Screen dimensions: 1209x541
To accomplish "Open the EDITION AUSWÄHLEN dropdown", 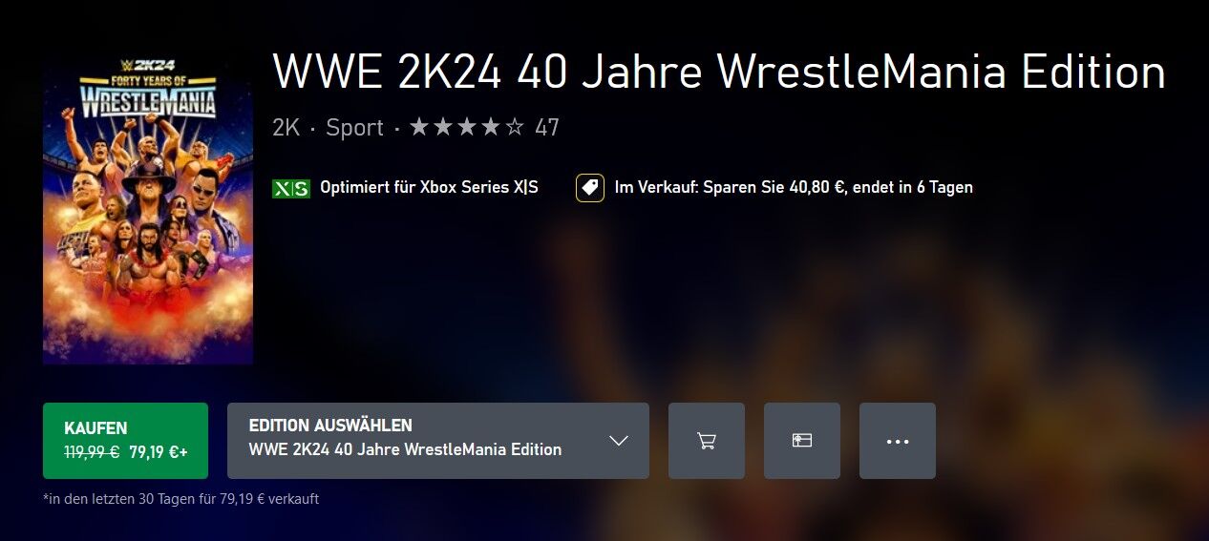I will pyautogui.click(x=438, y=441).
